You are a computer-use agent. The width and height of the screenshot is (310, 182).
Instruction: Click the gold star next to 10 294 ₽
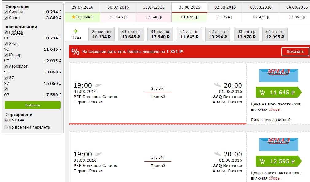[73, 17]
